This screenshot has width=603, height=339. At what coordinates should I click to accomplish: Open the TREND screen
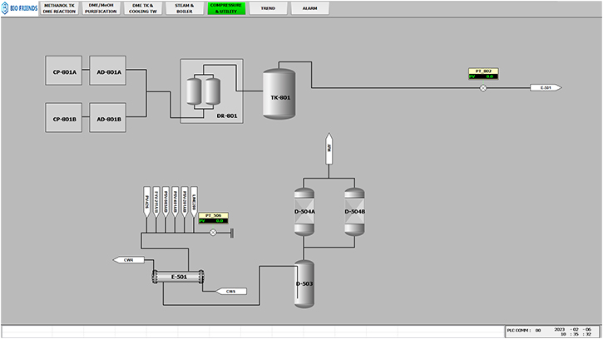coord(268,8)
